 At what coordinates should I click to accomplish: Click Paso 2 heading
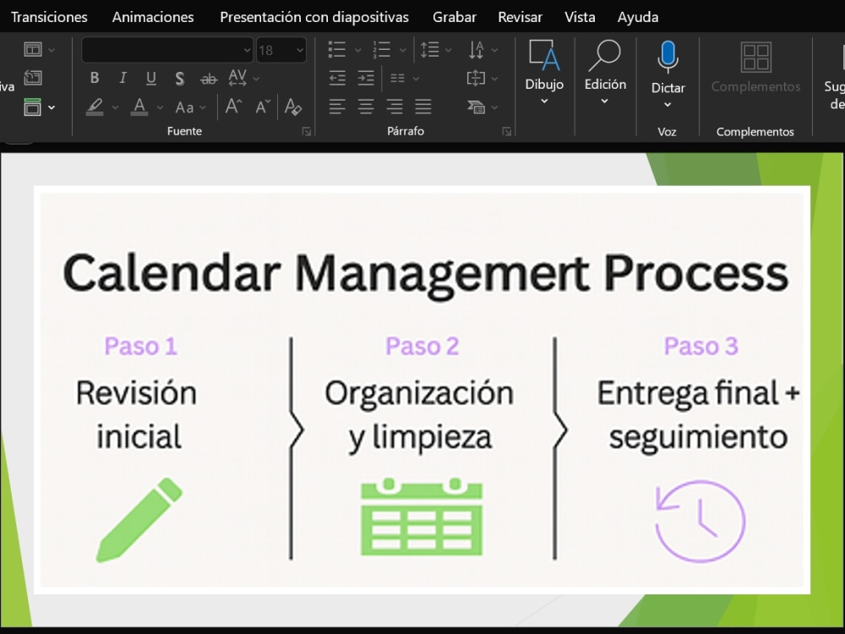point(422,346)
